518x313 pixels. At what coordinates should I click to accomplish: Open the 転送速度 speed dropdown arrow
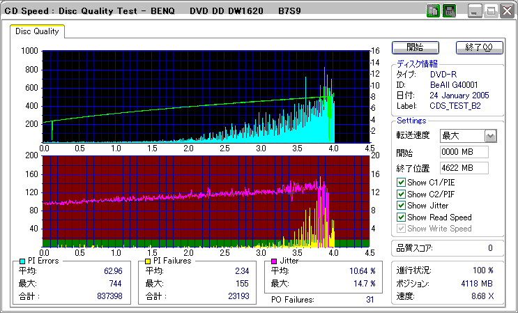[x=490, y=136]
